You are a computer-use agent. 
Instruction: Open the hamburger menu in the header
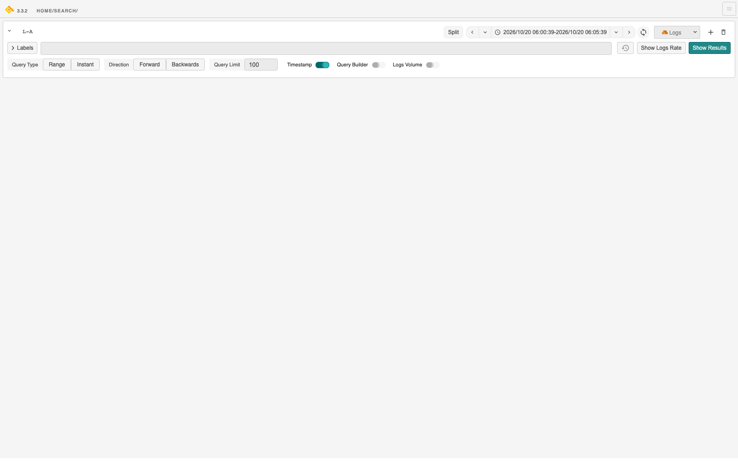(x=729, y=9)
